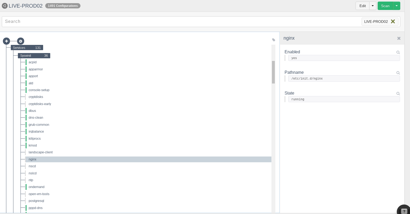Image resolution: width=410 pixels, height=214 pixels.
Task: Close the nginx details panel
Action: [399, 38]
